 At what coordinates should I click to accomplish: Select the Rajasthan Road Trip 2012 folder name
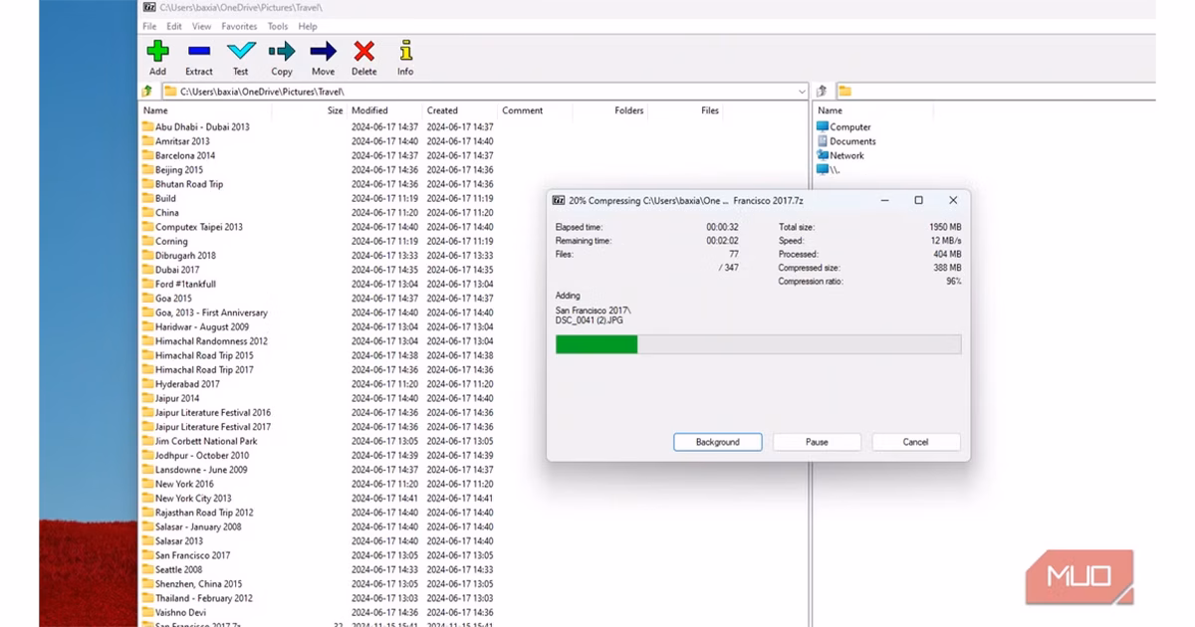click(x=204, y=513)
